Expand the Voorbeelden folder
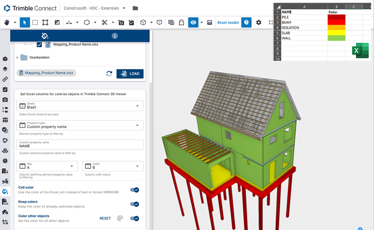The height and width of the screenshot is (230, 374). click(18, 58)
